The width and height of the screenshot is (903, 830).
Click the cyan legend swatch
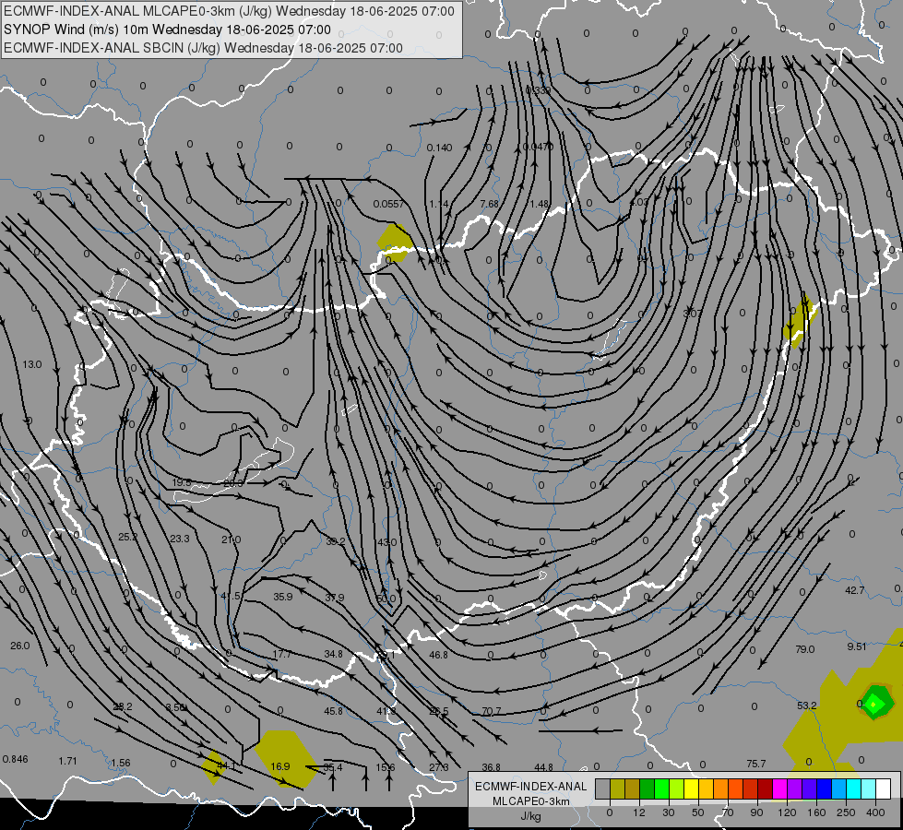(x=853, y=789)
